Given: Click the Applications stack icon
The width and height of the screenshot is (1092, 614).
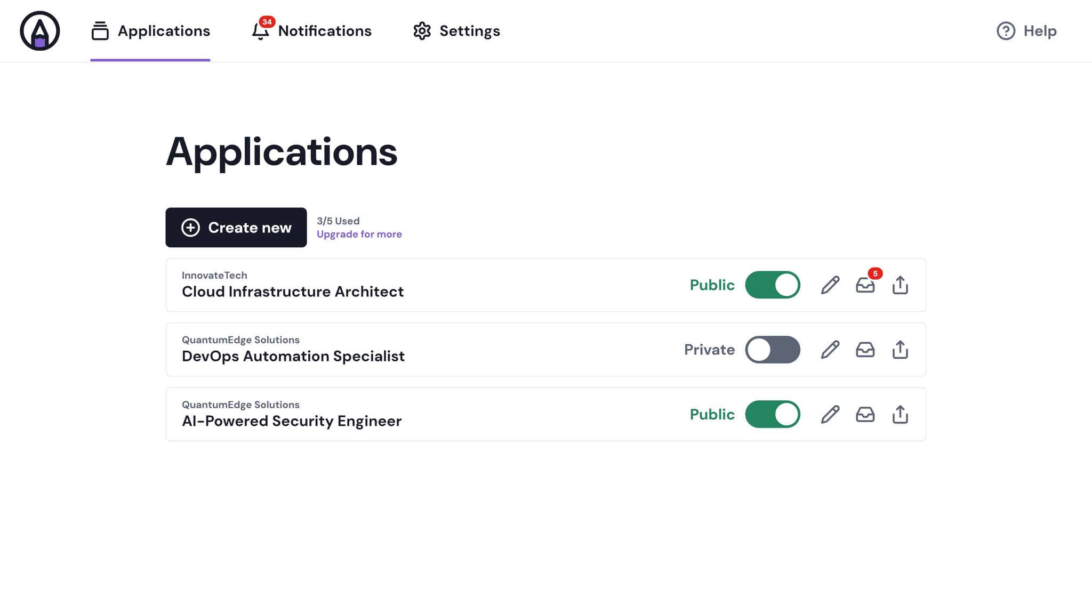Looking at the screenshot, I should point(100,31).
